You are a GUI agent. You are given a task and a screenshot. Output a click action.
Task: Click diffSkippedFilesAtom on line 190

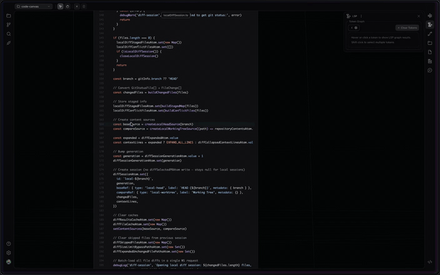tap(130, 242)
